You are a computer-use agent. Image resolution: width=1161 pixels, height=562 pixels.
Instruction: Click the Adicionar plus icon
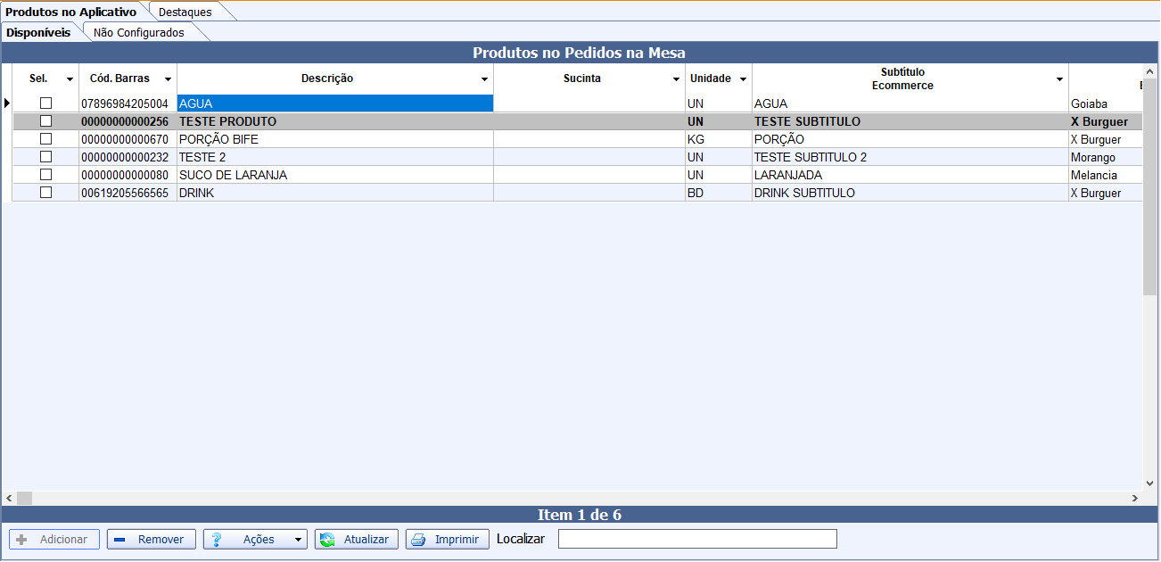coord(22,540)
